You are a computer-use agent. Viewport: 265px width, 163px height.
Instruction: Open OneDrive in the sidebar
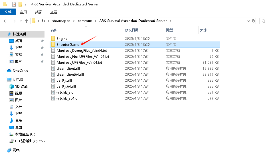17,71
